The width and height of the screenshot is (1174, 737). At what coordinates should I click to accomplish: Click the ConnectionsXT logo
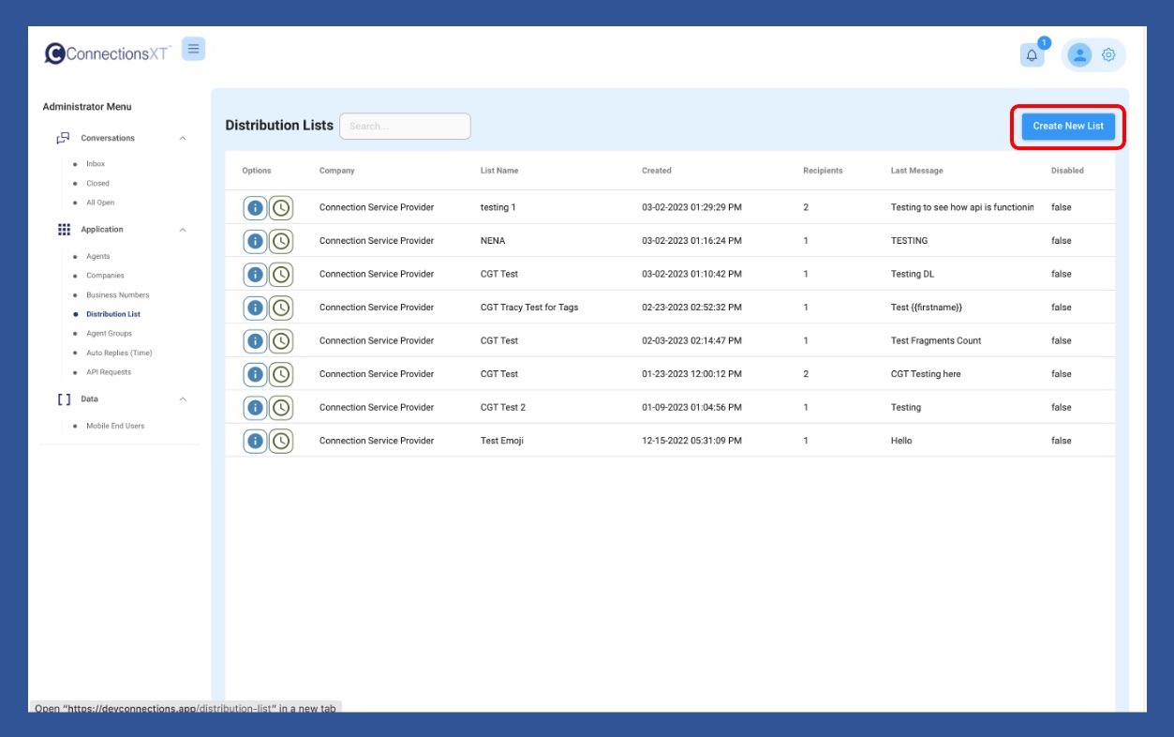107,53
